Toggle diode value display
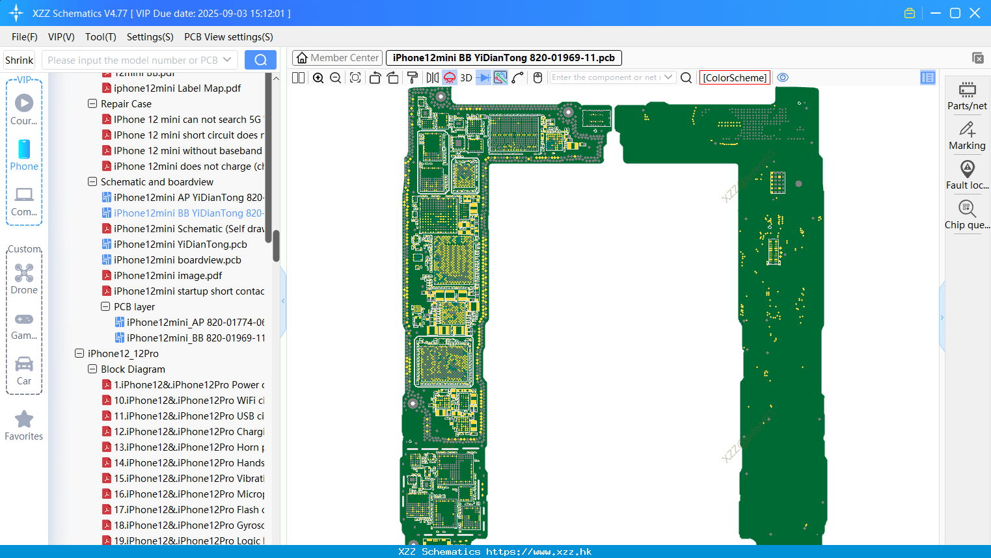 pos(483,77)
